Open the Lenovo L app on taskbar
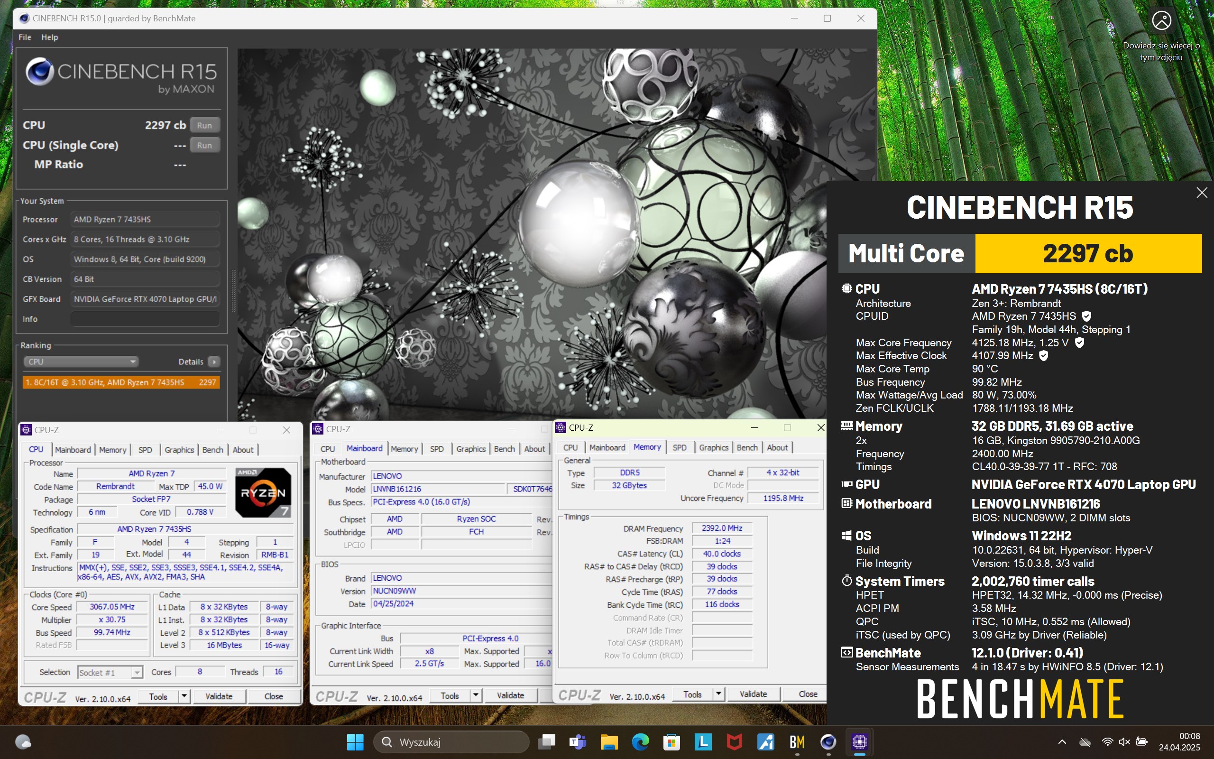 click(703, 742)
